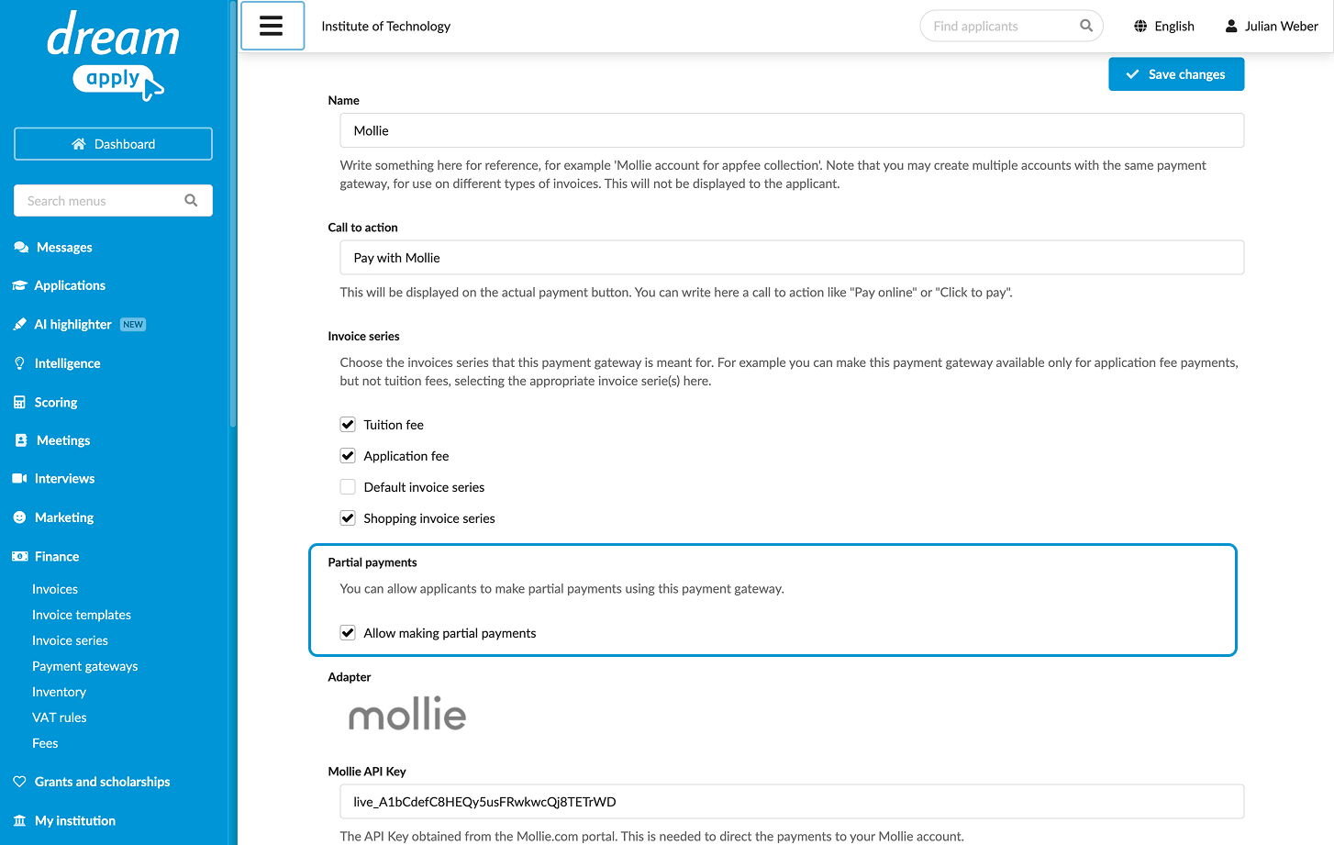Click the dream apply logo
1334x845 pixels.
[113, 55]
